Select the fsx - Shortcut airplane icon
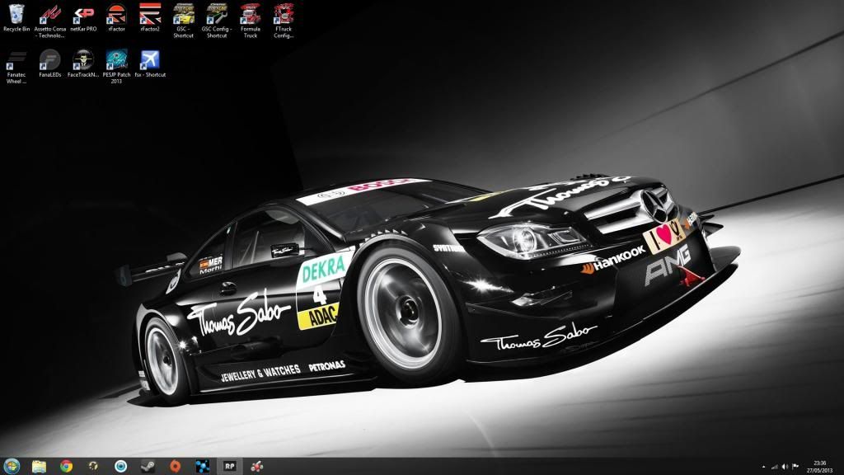The image size is (844, 475). (150, 63)
